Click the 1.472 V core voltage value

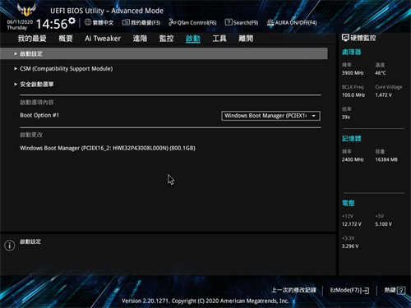coord(384,95)
